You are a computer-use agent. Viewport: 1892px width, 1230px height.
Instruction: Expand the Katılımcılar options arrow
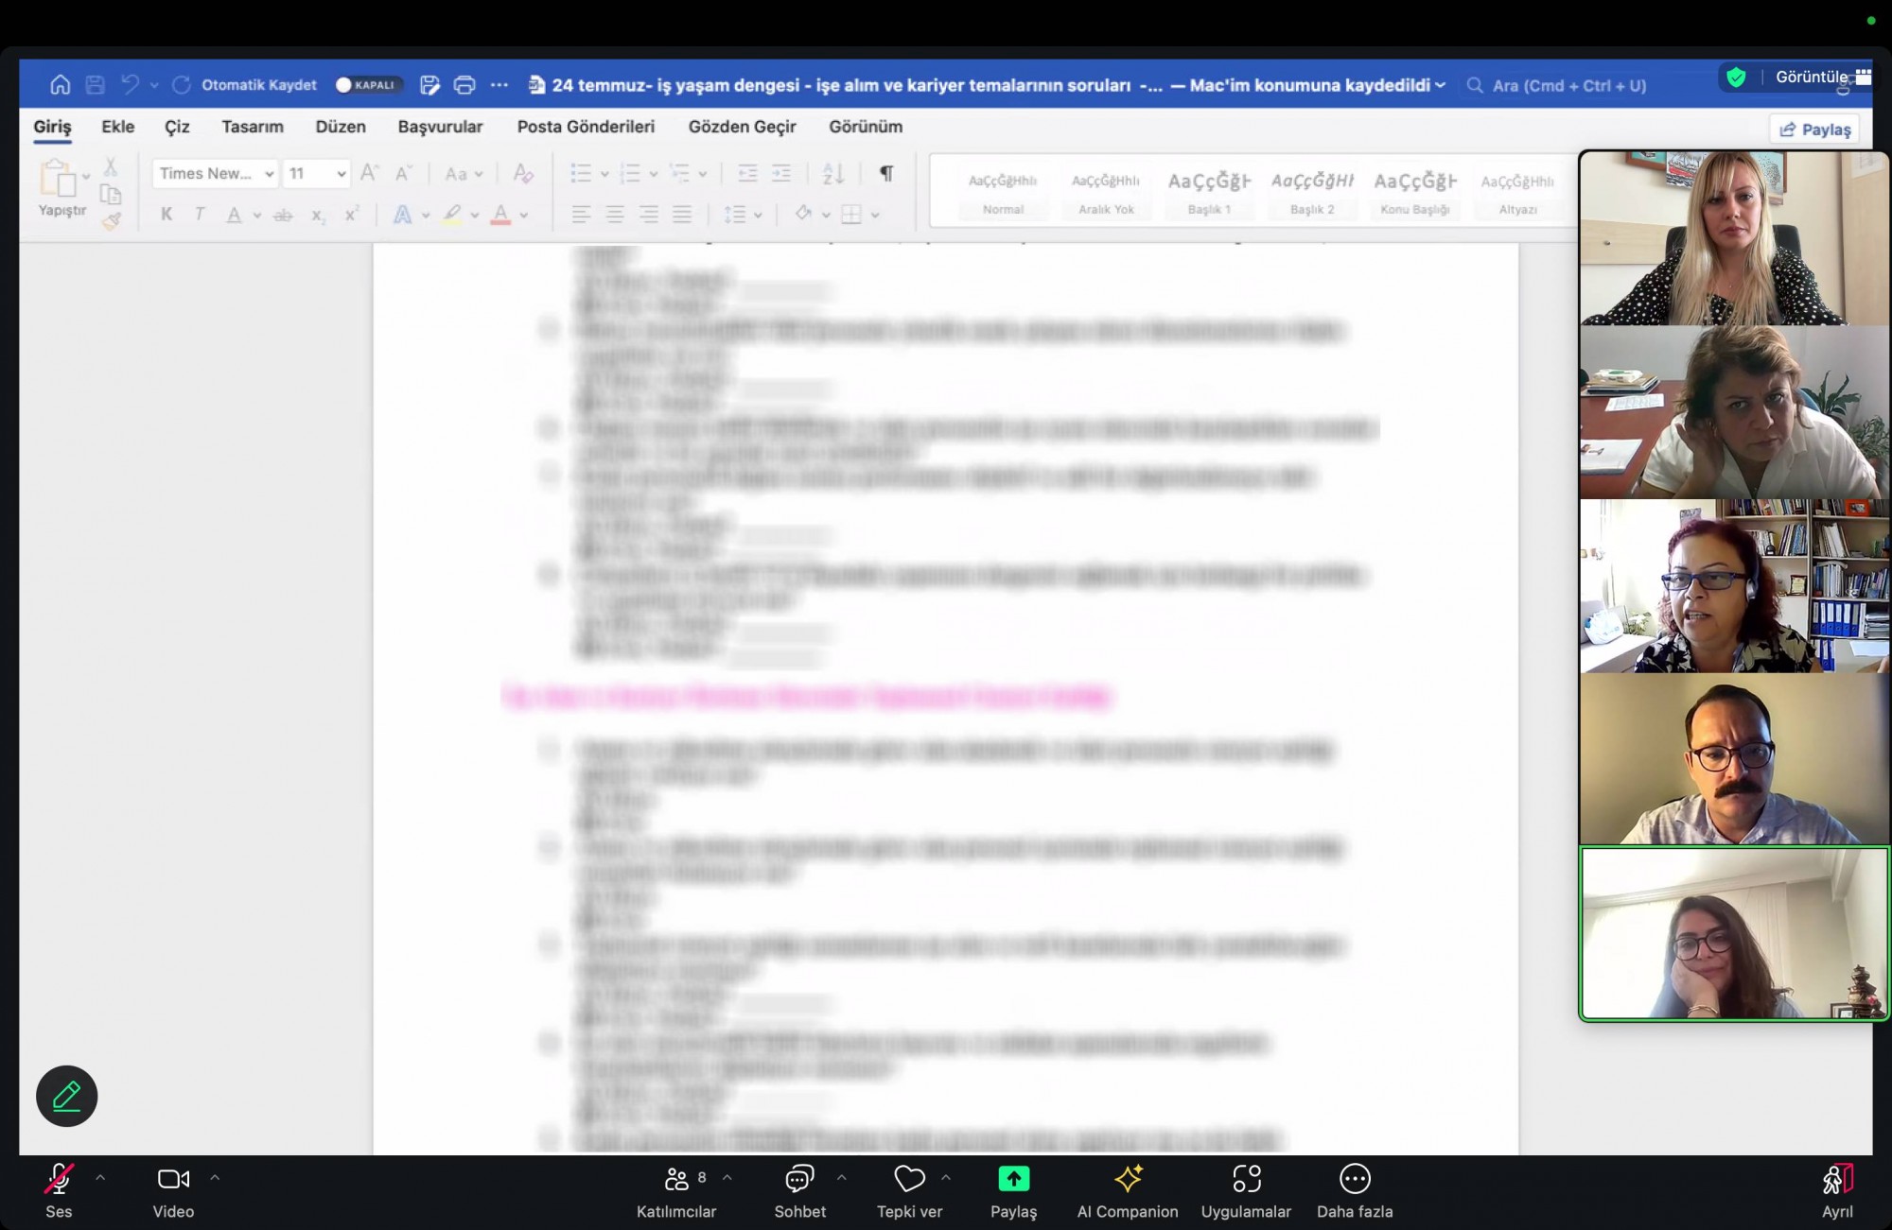pos(727,1178)
